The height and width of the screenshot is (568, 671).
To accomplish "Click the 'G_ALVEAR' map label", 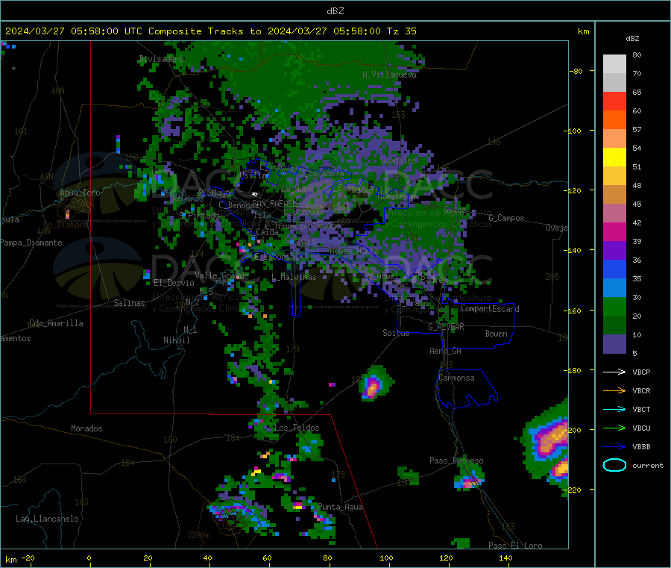I will point(446,327).
